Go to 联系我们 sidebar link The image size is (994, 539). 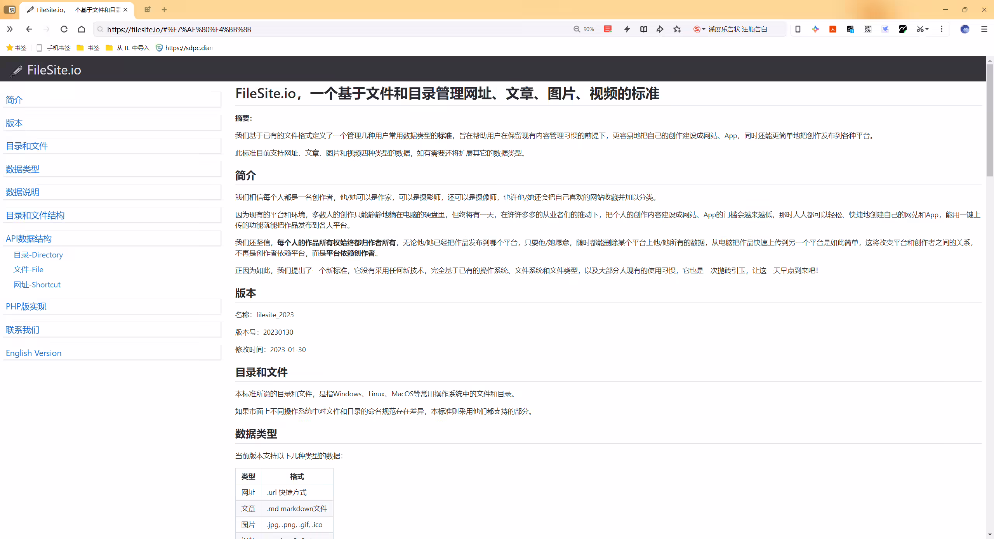coord(23,330)
